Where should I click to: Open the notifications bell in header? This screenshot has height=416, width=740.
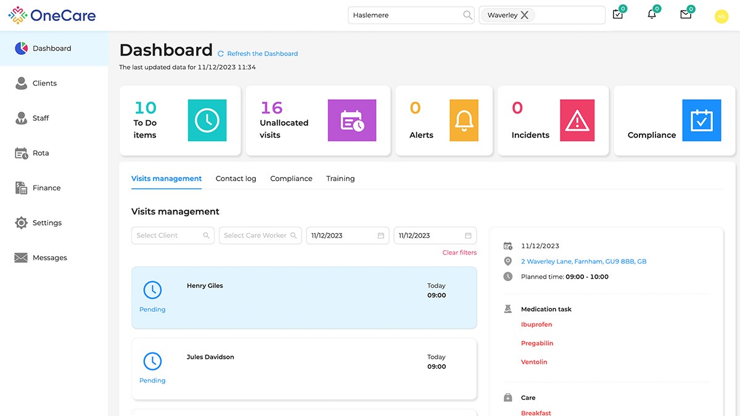point(652,15)
